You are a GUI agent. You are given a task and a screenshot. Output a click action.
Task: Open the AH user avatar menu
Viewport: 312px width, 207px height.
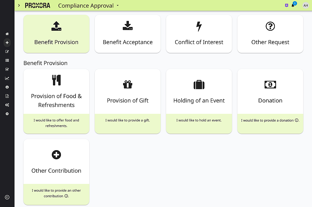[306, 5]
